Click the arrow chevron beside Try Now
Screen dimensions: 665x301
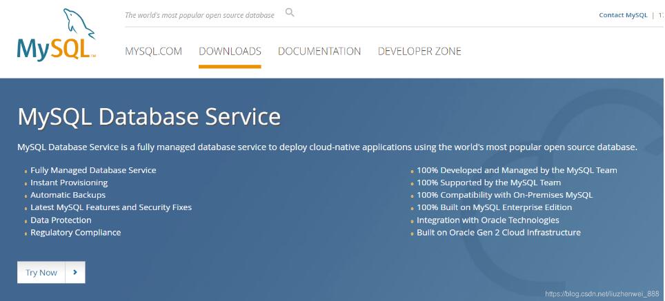click(x=75, y=272)
